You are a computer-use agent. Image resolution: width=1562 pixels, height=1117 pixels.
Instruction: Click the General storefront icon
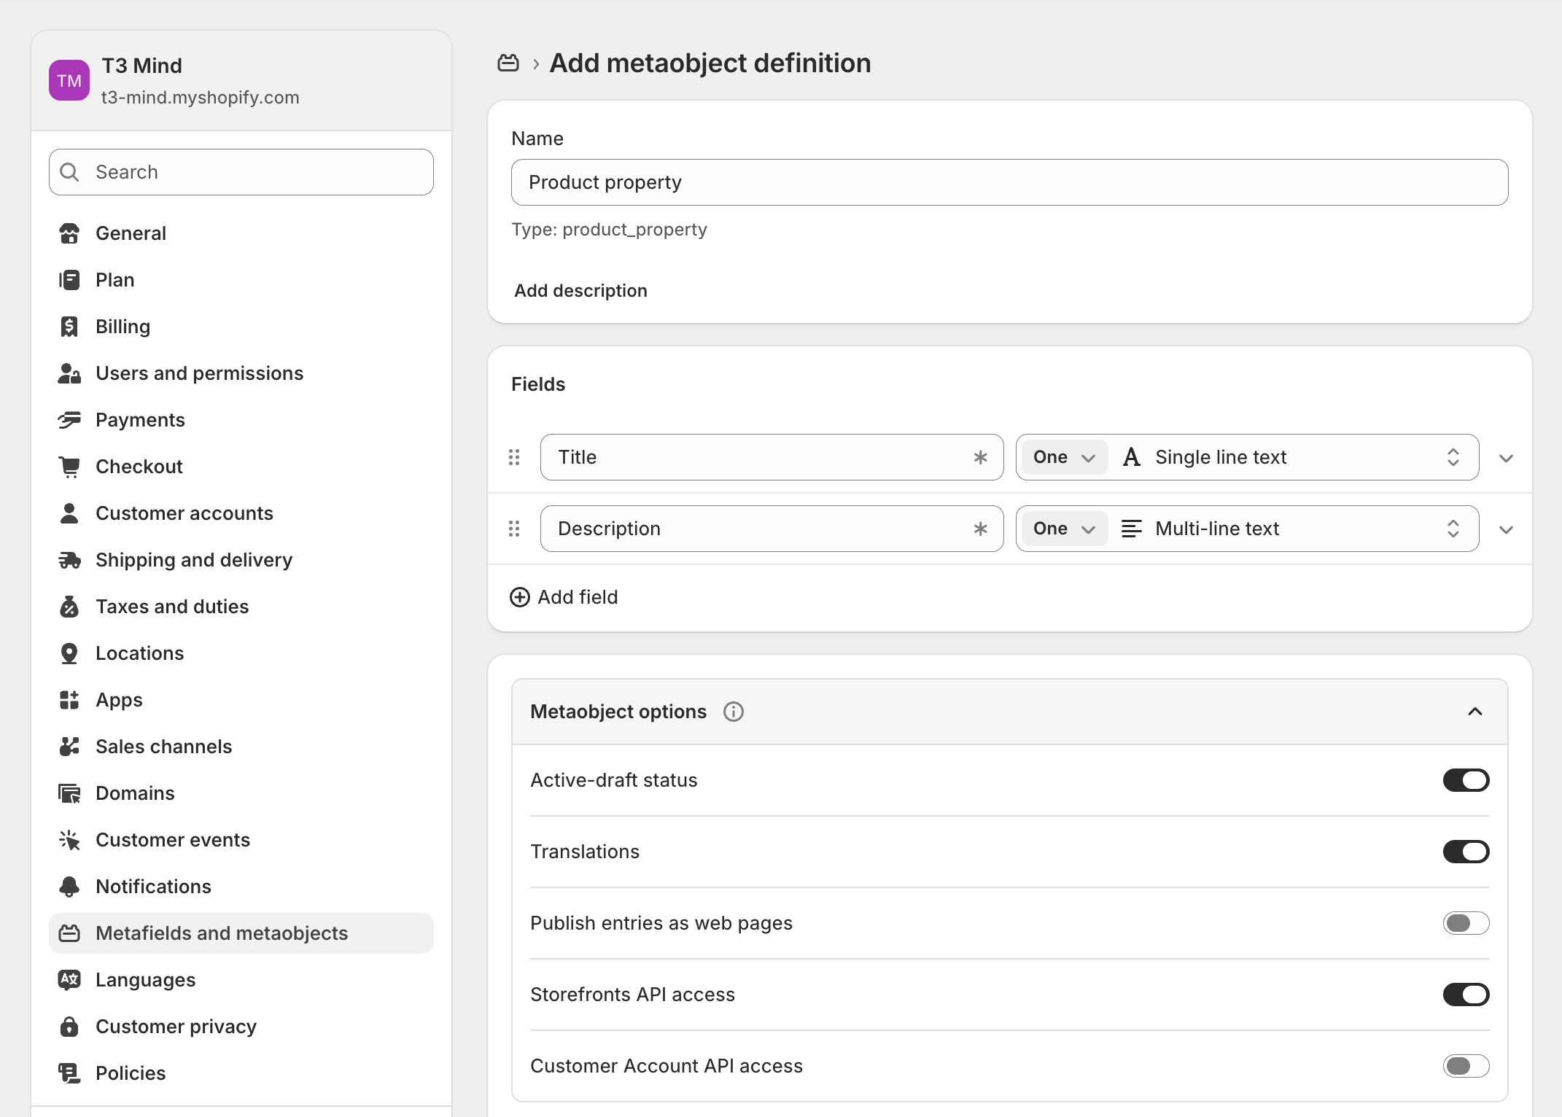69,233
